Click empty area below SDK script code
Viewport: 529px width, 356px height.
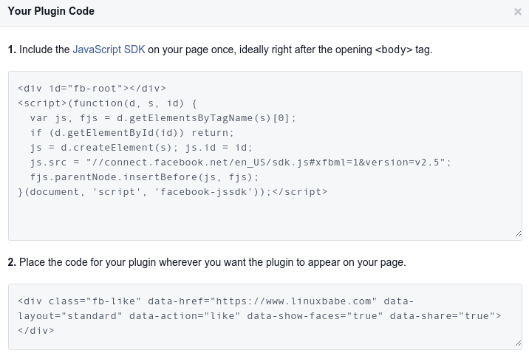pos(259,218)
